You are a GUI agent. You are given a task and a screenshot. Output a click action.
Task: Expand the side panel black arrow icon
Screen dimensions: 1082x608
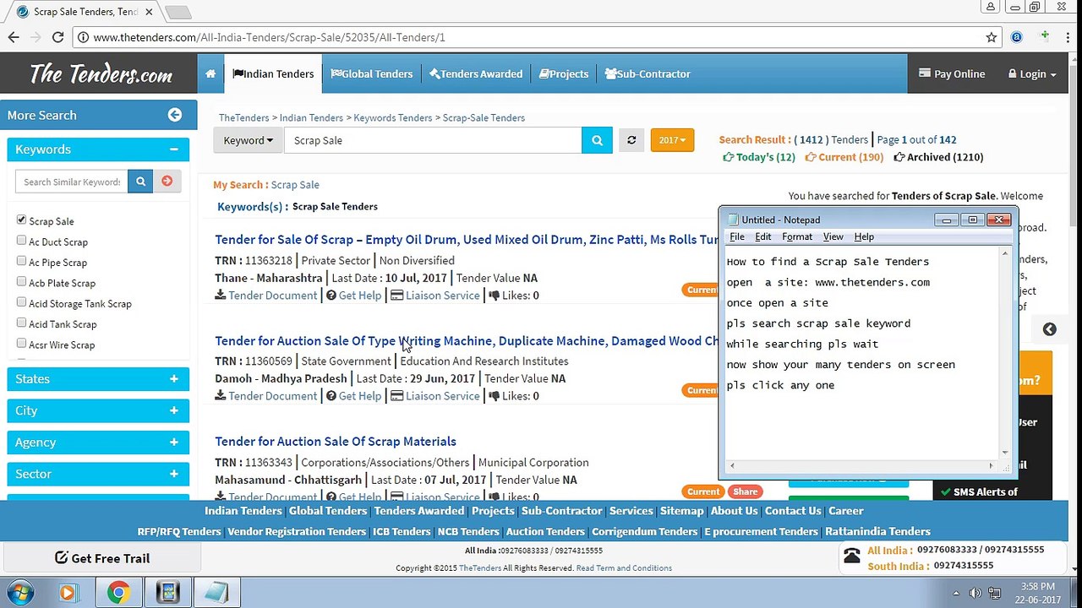click(1049, 329)
